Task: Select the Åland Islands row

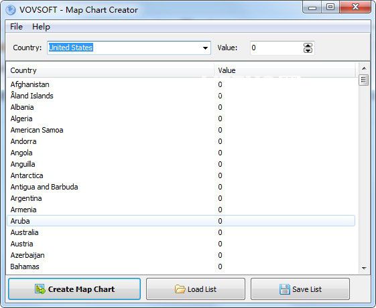Action: point(181,96)
